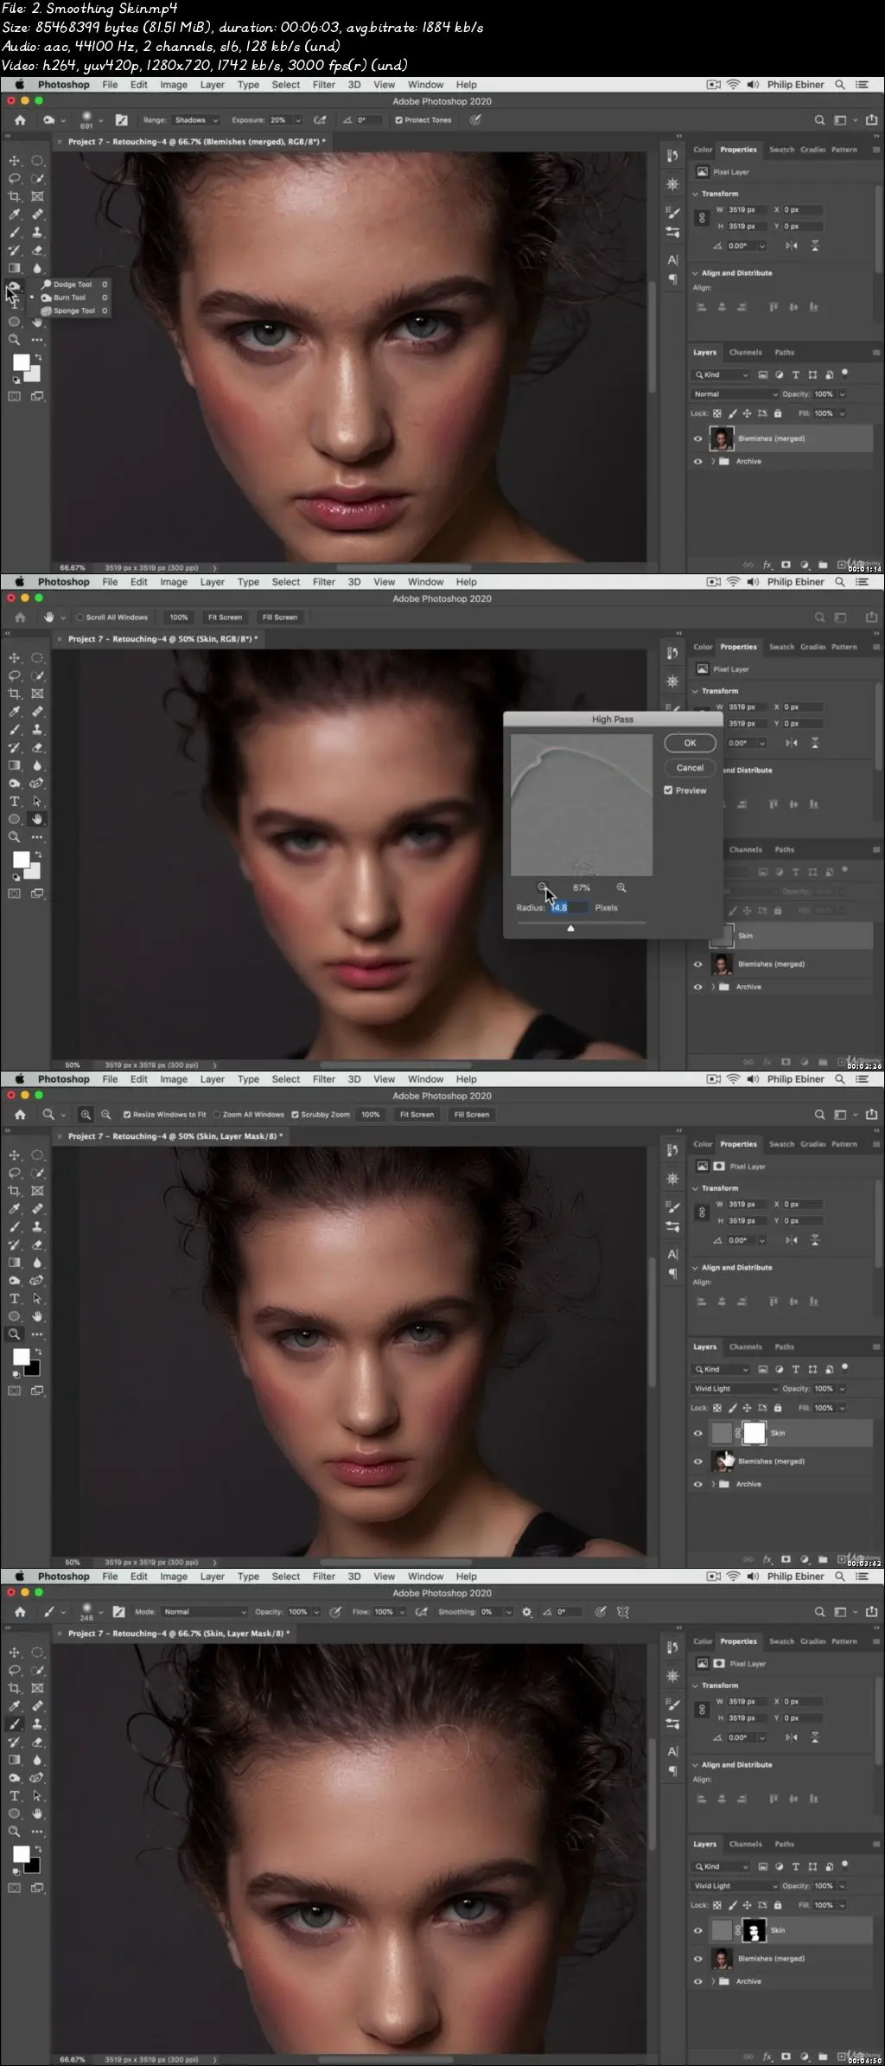The height and width of the screenshot is (2066, 885).
Task: Click search magnifier in Brush options bar frame
Action: [819, 1612]
